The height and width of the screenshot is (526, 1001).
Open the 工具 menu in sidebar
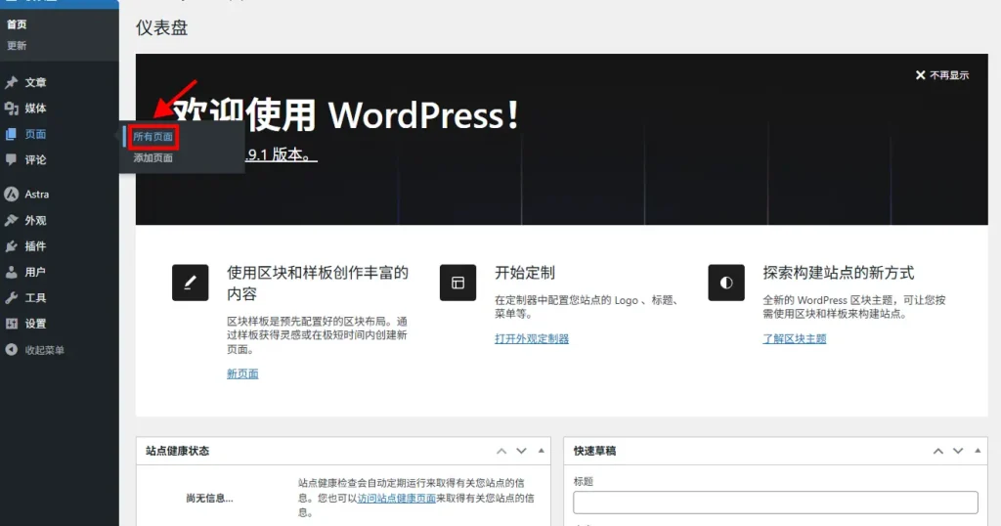point(36,298)
